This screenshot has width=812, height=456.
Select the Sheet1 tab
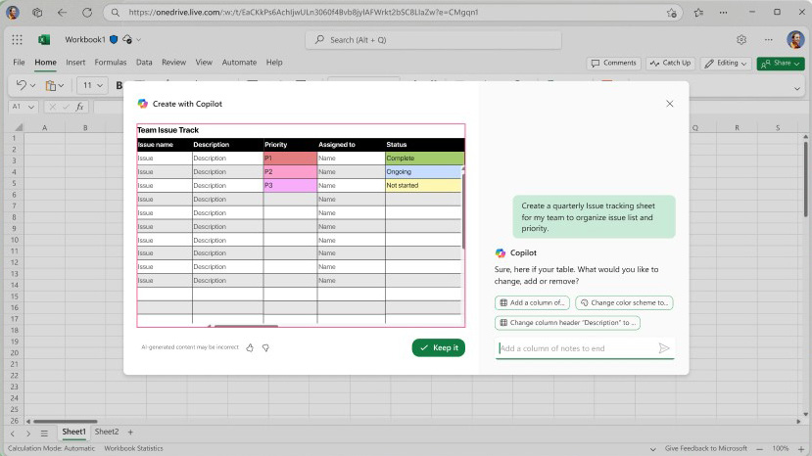pyautogui.click(x=74, y=432)
